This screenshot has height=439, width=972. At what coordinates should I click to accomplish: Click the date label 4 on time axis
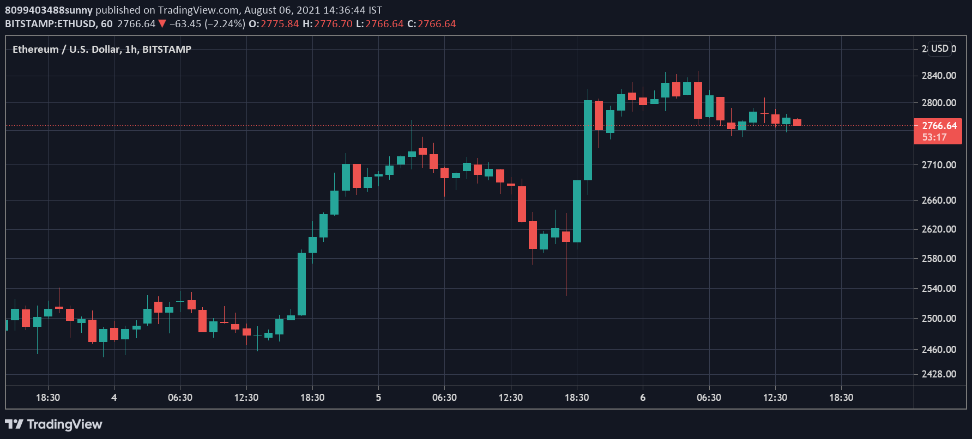tap(114, 398)
